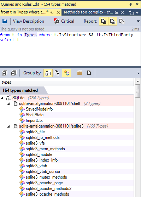Close the Queries and Rules Edit panel
Image resolution: width=141 pixels, height=197 pixels.
click(x=137, y=4)
